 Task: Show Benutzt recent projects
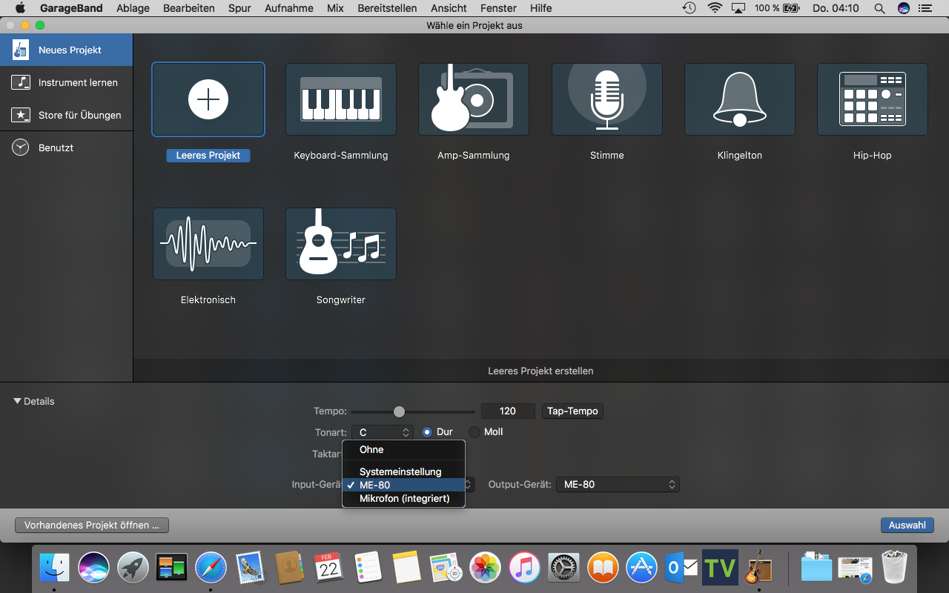[x=67, y=148]
